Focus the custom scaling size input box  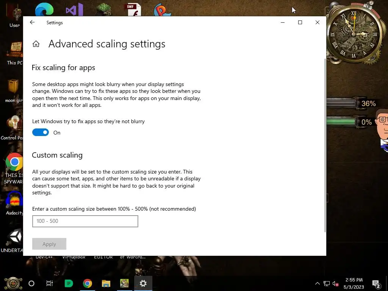click(x=85, y=221)
